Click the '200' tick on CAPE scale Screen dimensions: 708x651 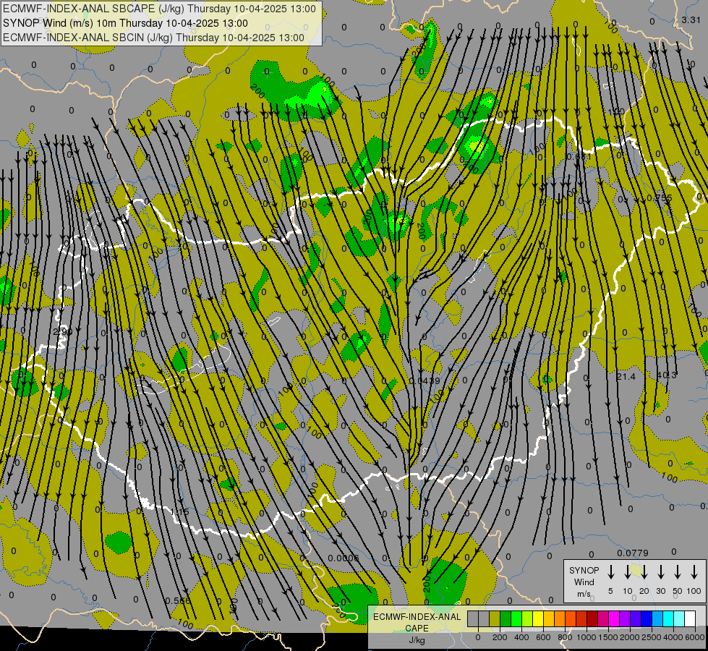pyautogui.click(x=500, y=637)
